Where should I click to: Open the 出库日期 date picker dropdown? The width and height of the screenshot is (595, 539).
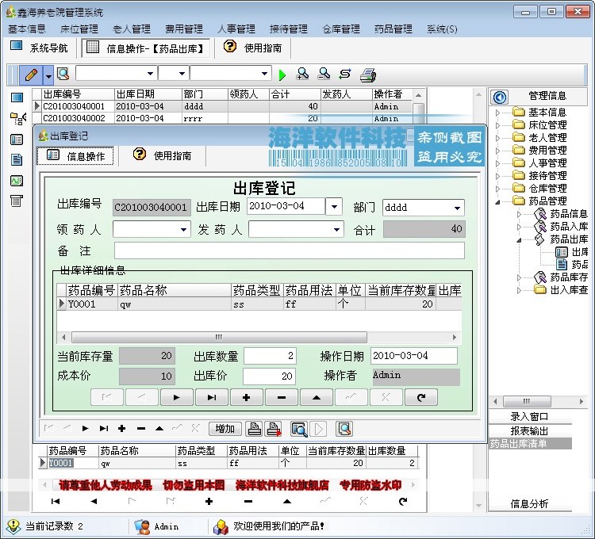(334, 207)
